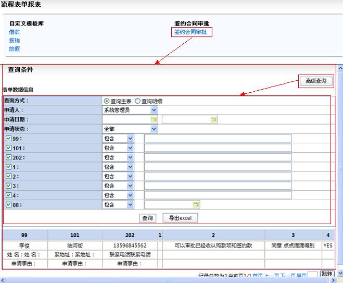Open calendar picker in field 88 row
The height and width of the screenshot is (283, 343).
click(196, 205)
